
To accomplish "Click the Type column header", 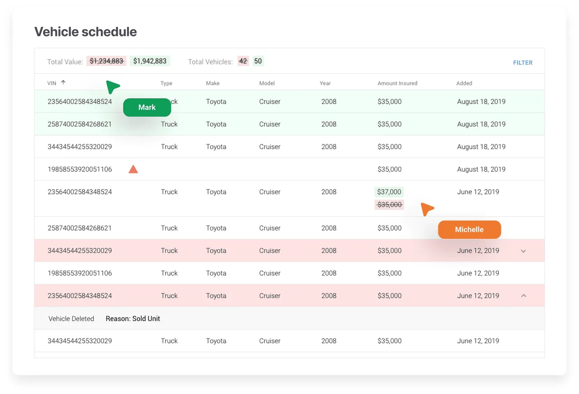I will pos(166,83).
